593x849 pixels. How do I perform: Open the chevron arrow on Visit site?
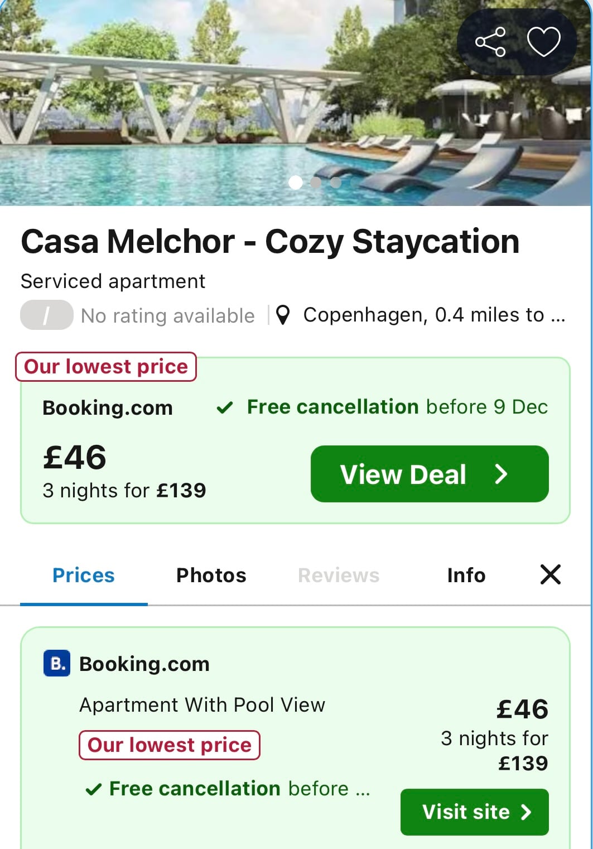[x=525, y=812]
